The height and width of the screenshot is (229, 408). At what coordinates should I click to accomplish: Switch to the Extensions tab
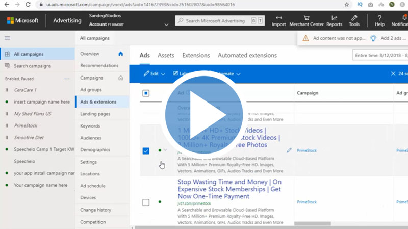pyautogui.click(x=196, y=55)
